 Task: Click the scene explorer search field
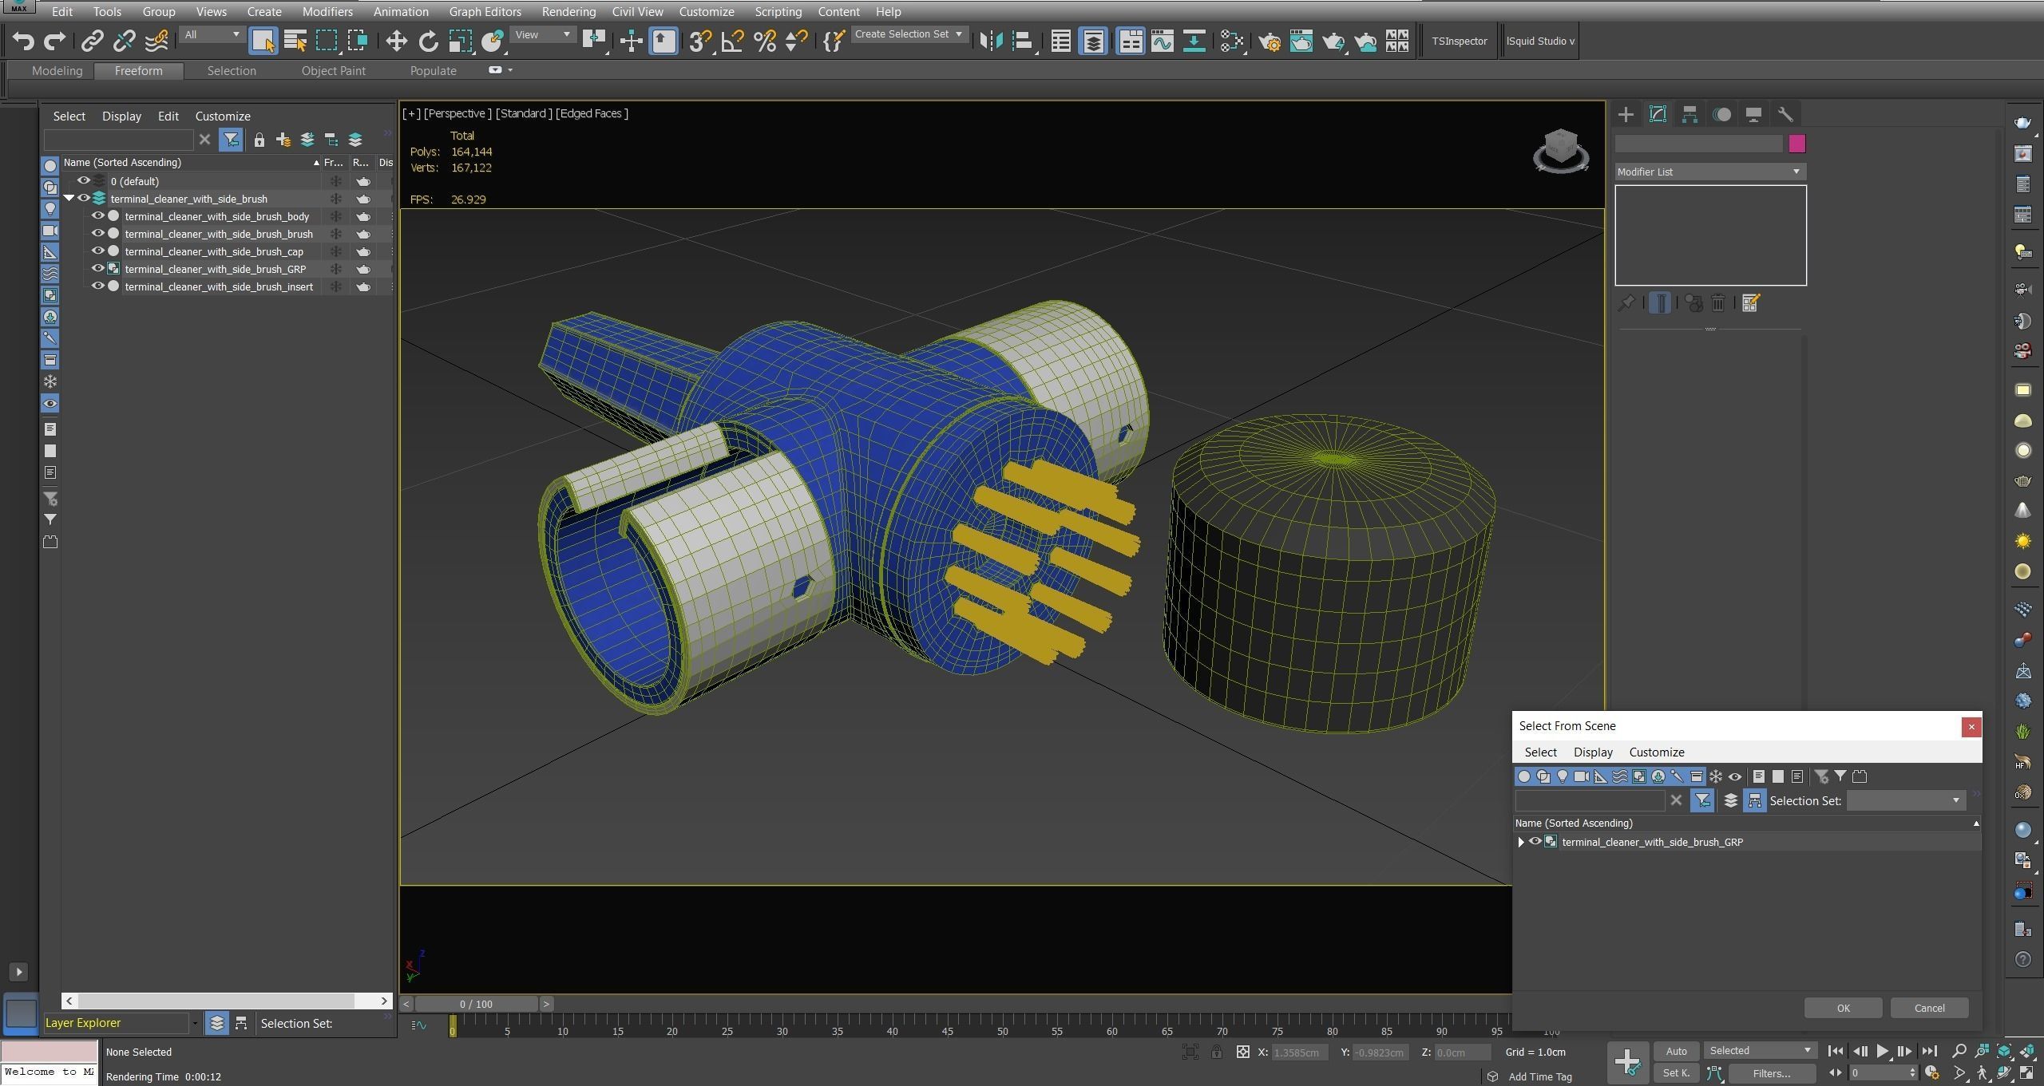tap(118, 140)
